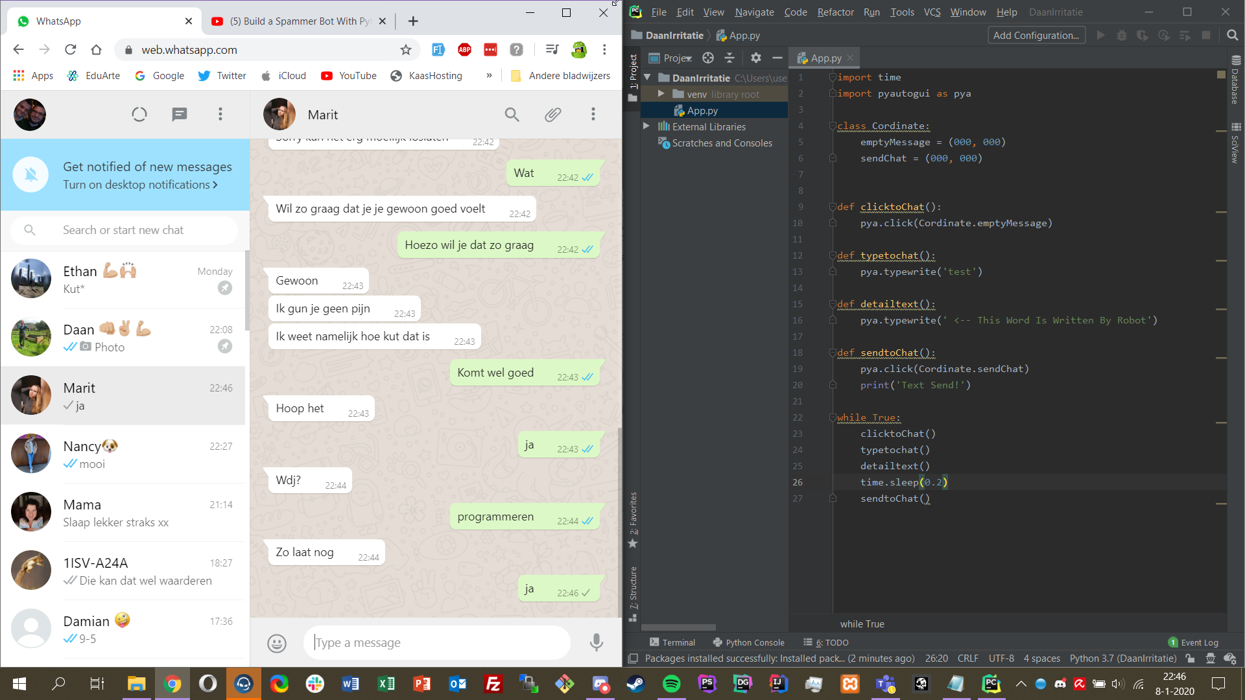Open WhatsApp status circle icon
Viewport: 1245px width, 700px height.
coord(139,115)
